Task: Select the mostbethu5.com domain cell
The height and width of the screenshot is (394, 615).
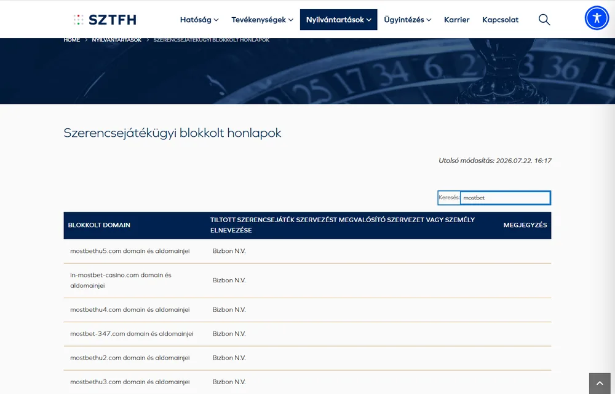Action: [130, 251]
